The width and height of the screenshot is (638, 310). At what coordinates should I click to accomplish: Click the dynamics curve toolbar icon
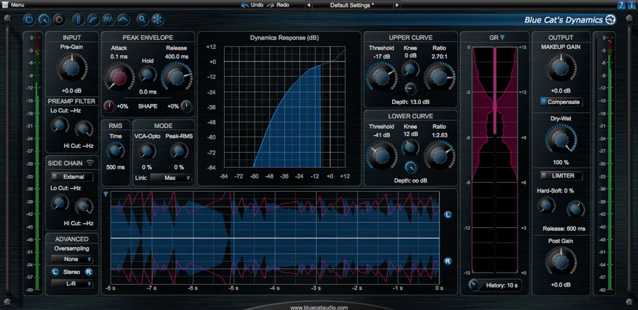93,19
